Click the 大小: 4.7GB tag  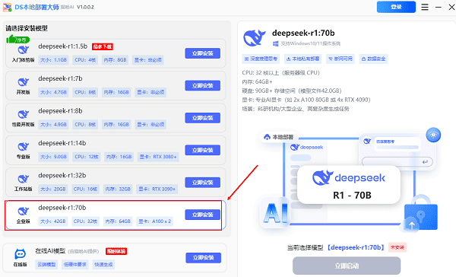[53, 92]
